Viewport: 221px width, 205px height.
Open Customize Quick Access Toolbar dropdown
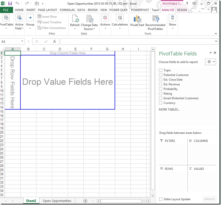click(42, 3)
